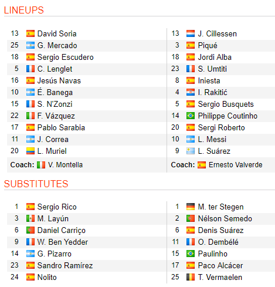Click the Dutch flag beside J. Cillessen
The image size is (275, 287).
(191, 33)
